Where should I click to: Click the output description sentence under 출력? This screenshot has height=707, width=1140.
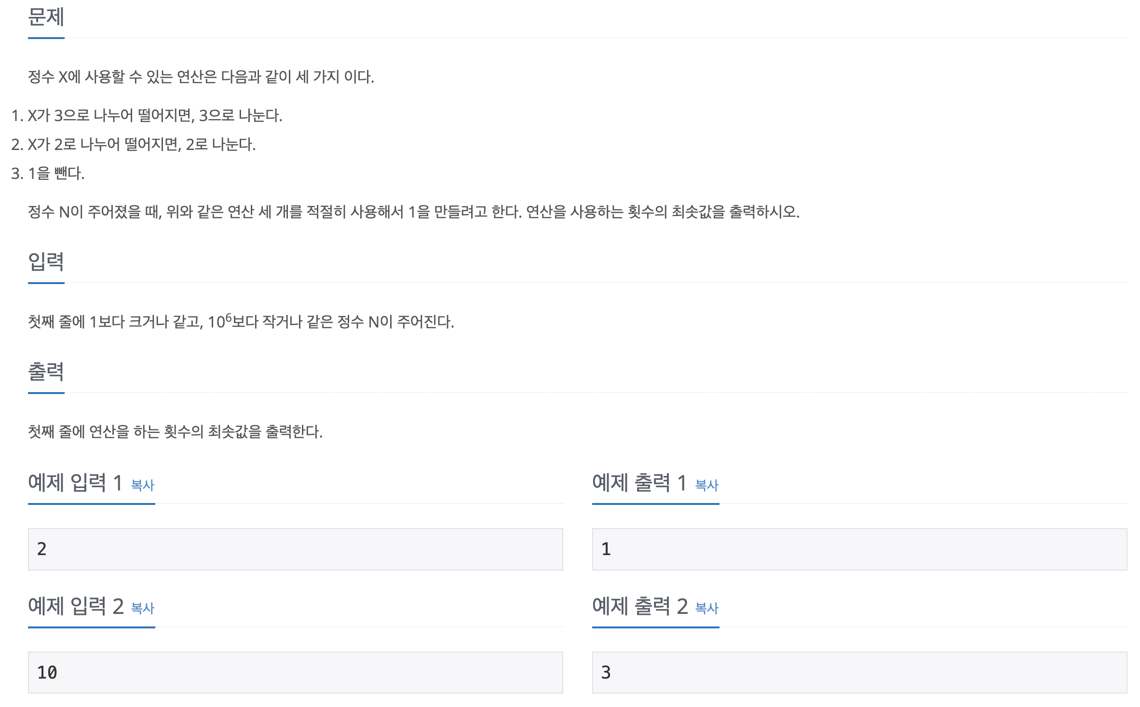(176, 432)
